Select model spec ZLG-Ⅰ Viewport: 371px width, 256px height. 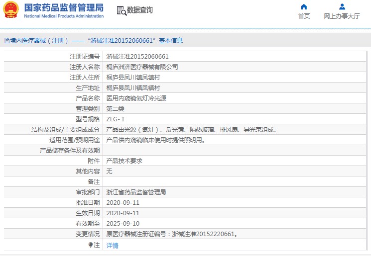click(115, 119)
